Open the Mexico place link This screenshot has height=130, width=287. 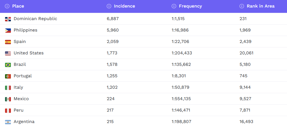21,99
